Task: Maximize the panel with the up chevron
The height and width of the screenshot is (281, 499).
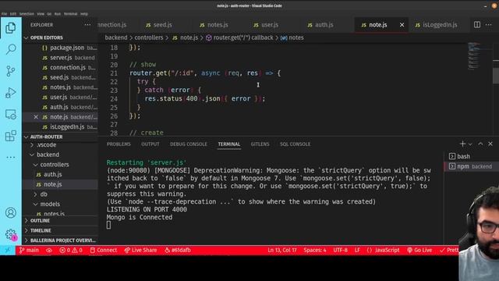Action: point(480,144)
